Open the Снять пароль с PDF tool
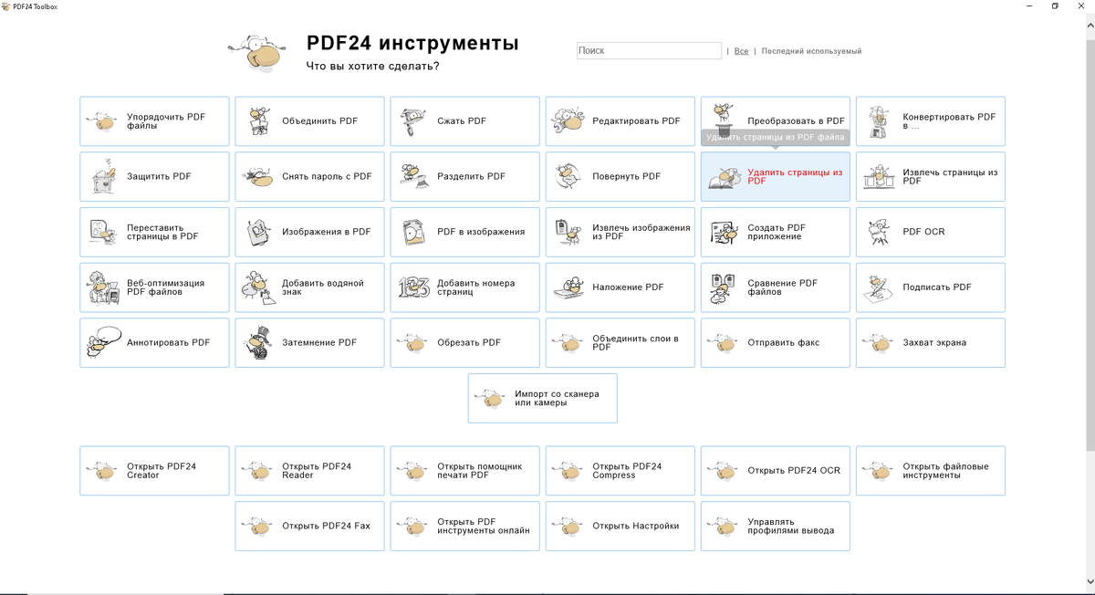Image resolution: width=1095 pixels, height=595 pixels. [x=309, y=177]
